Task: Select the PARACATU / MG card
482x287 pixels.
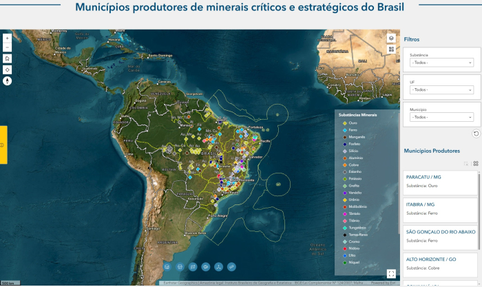Action: pos(440,182)
